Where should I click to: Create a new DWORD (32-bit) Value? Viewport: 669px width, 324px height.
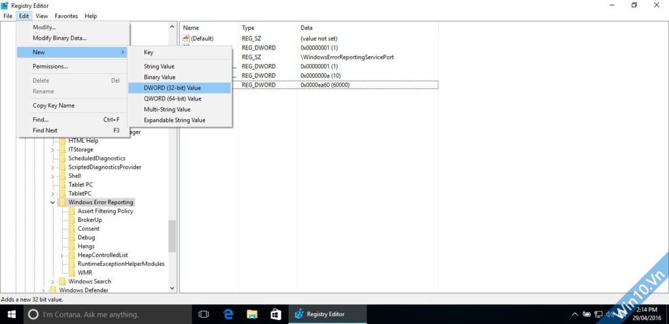coord(180,88)
